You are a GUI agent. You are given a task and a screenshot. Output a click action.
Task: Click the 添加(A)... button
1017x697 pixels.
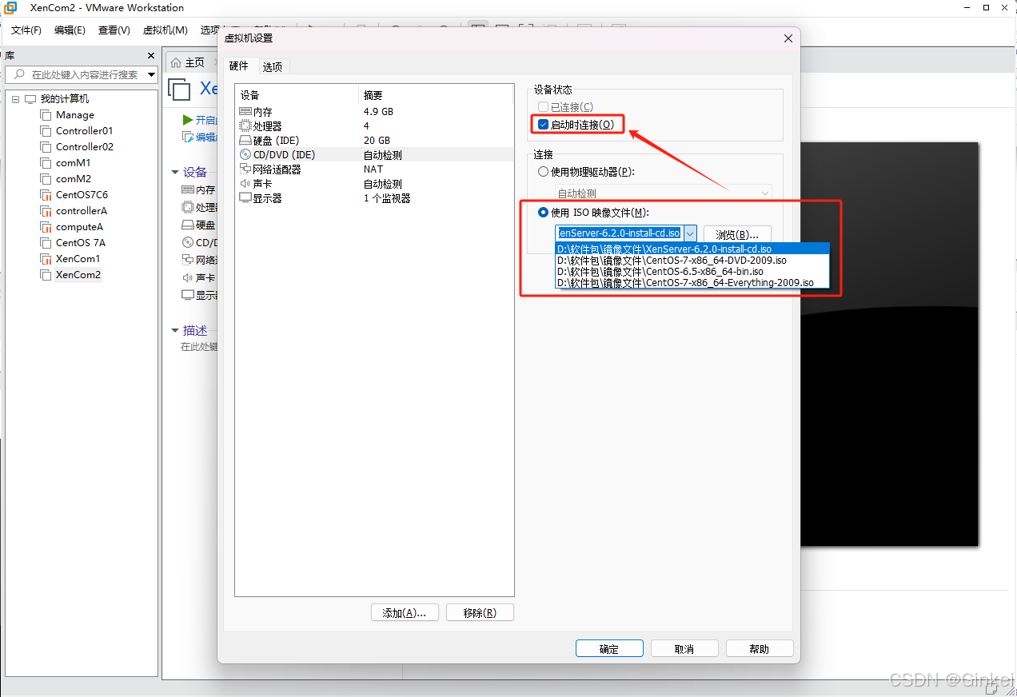(x=405, y=613)
